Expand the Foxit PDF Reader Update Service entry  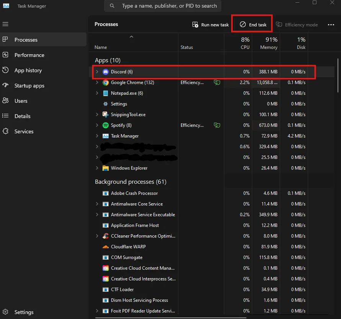pyautogui.click(x=97, y=311)
